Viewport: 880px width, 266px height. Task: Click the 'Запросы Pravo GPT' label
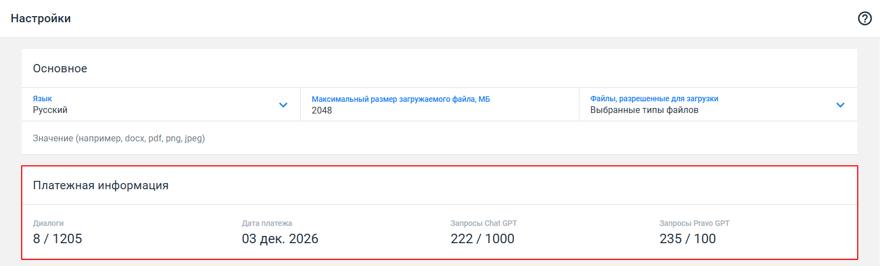pyautogui.click(x=694, y=223)
